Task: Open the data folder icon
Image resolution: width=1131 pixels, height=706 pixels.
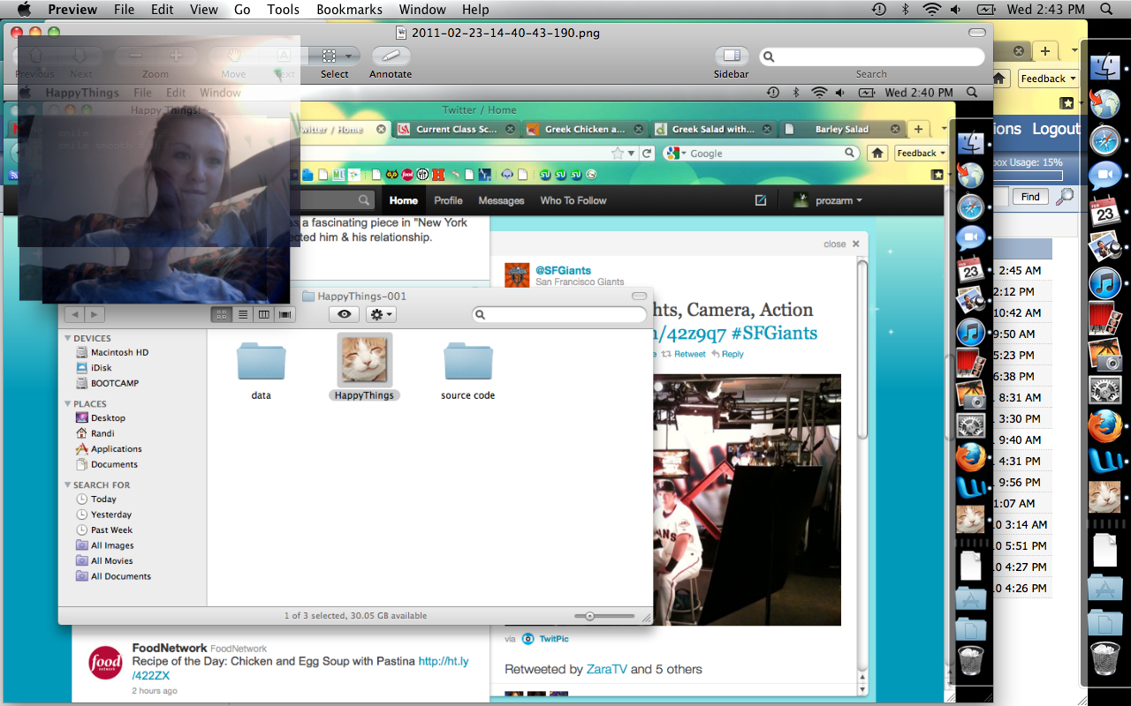Action: point(261,362)
